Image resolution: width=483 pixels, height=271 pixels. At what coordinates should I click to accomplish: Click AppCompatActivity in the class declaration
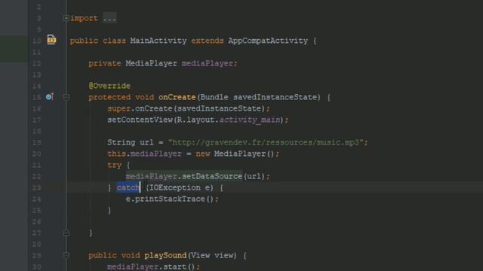(268, 41)
